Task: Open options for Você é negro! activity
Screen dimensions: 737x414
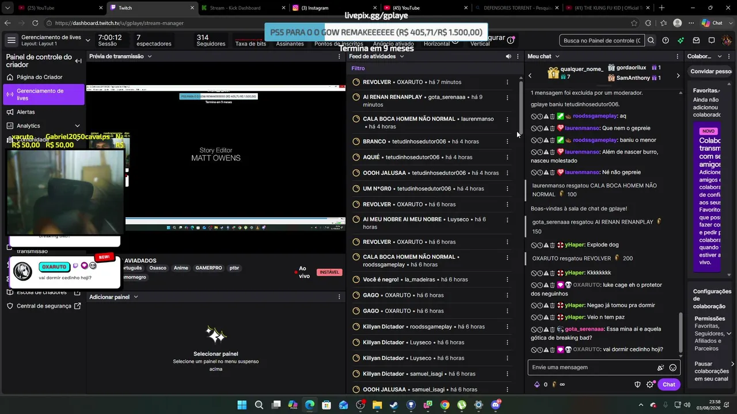Action: (x=507, y=279)
